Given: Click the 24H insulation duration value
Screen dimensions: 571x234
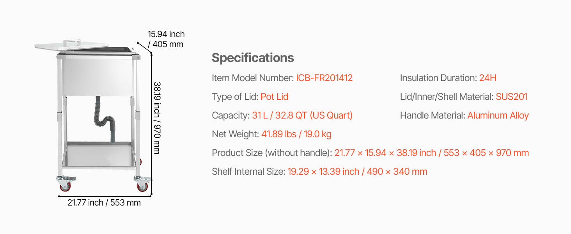Looking at the screenshot, I should click(488, 78).
